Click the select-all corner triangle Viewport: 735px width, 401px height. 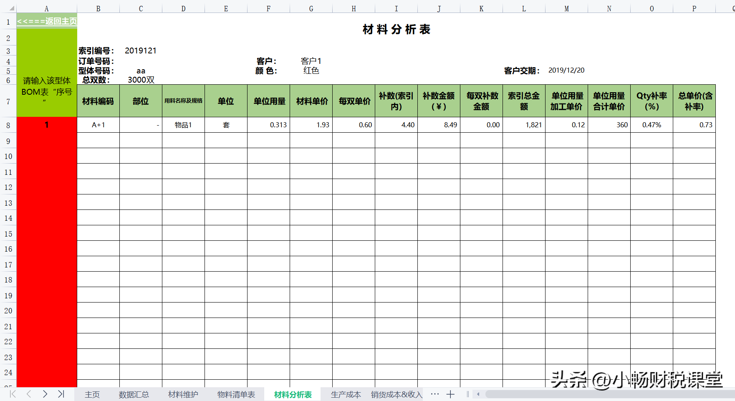point(11,8)
